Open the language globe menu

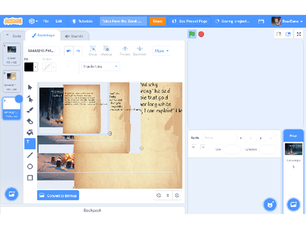coord(33,21)
